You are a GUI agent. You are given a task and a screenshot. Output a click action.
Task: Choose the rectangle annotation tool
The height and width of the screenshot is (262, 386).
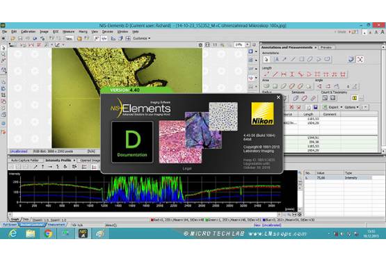[x=302, y=59]
